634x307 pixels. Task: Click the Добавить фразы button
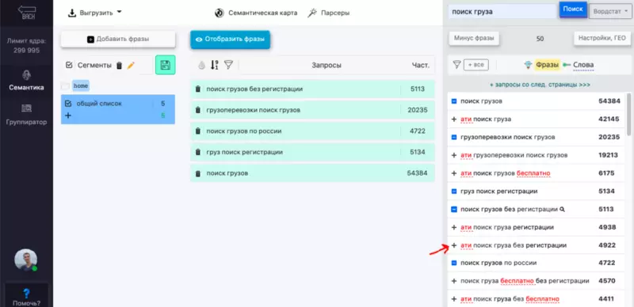pyautogui.click(x=118, y=40)
